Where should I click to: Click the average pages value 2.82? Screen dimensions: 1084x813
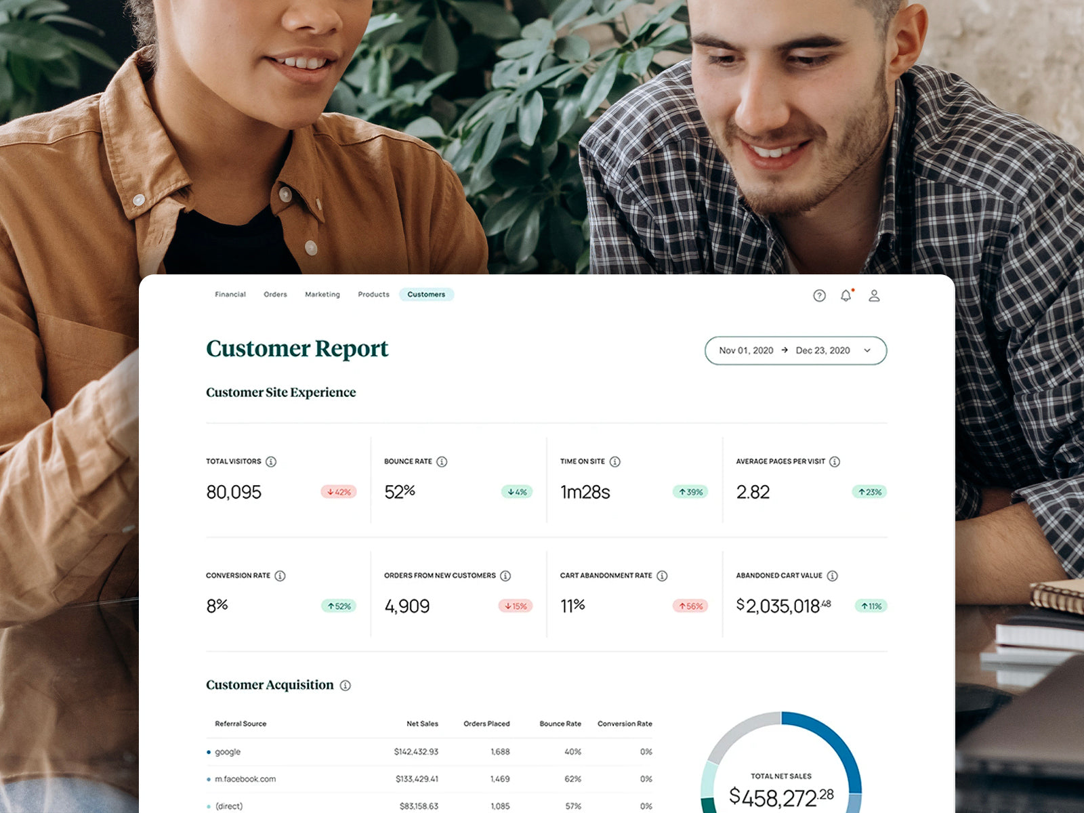(x=753, y=492)
